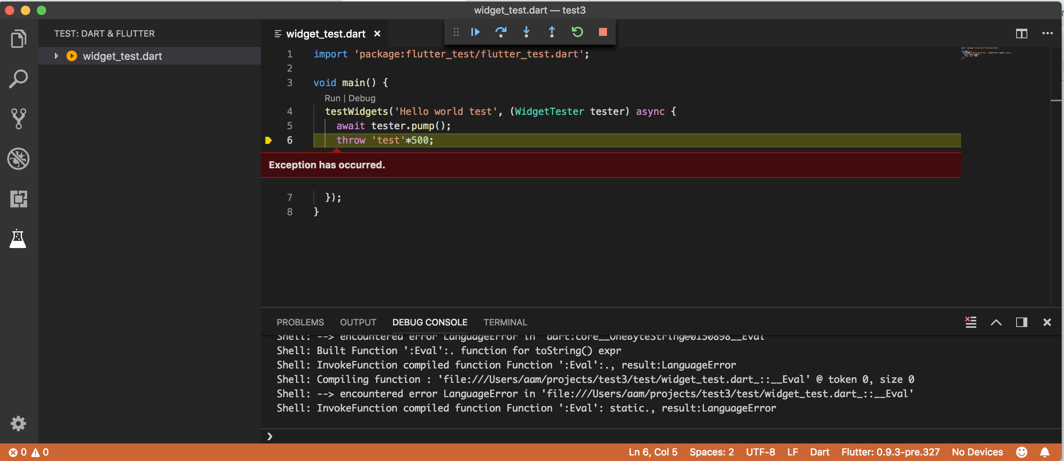
Task: Toggle the split editor layout button
Action: tap(1021, 33)
